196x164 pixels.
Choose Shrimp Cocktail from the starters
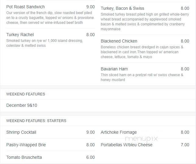(x=21, y=132)
